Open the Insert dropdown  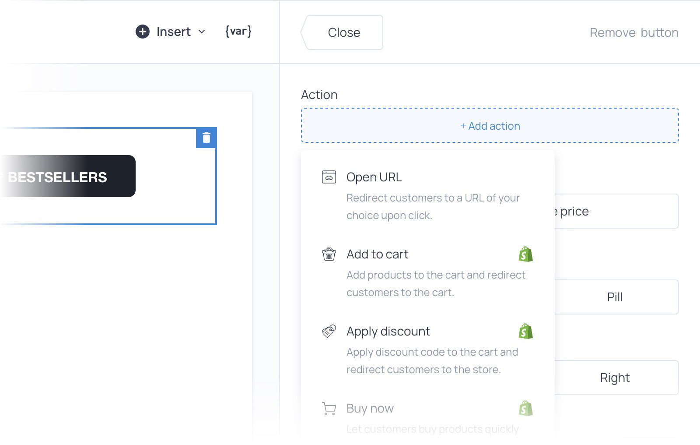coord(173,32)
